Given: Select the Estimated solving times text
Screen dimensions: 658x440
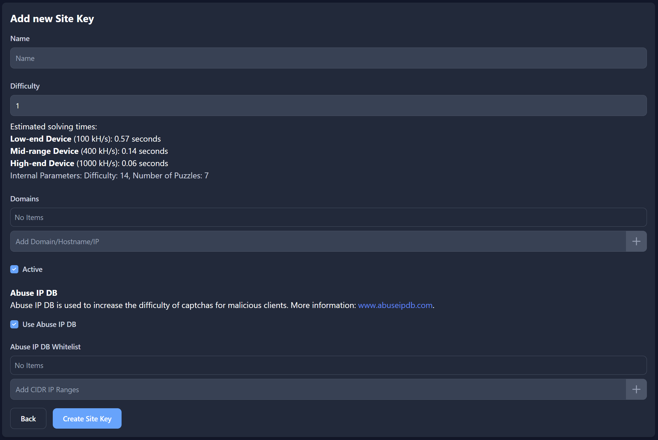Looking at the screenshot, I should pyautogui.click(x=54, y=126).
